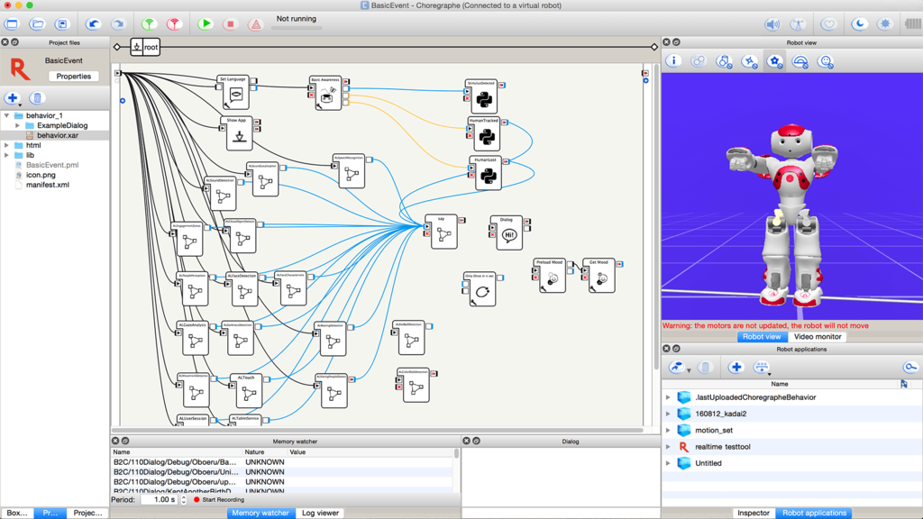Select the Show App box
923x519 pixels.
tap(239, 133)
